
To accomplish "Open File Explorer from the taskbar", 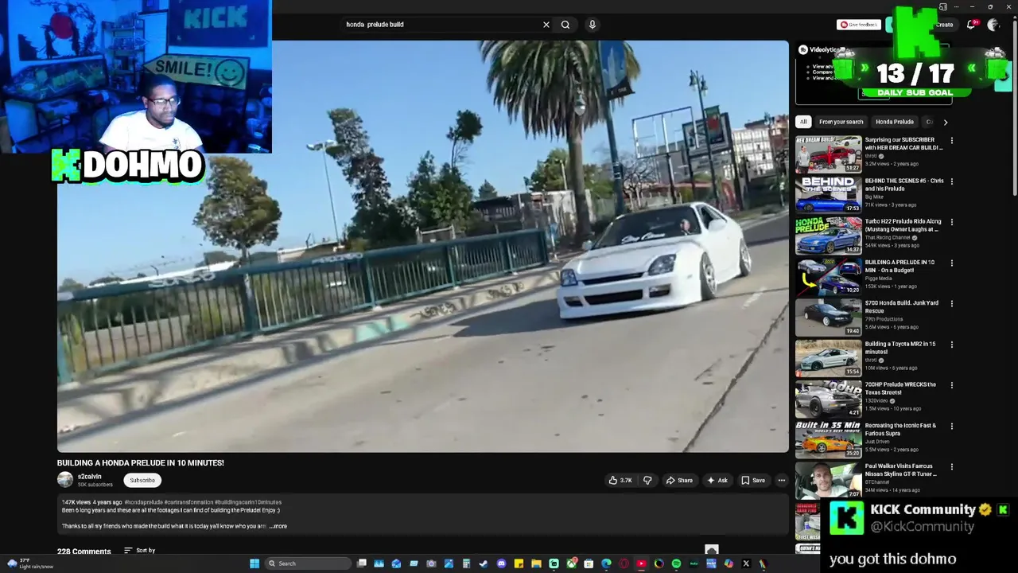I will click(x=536, y=563).
